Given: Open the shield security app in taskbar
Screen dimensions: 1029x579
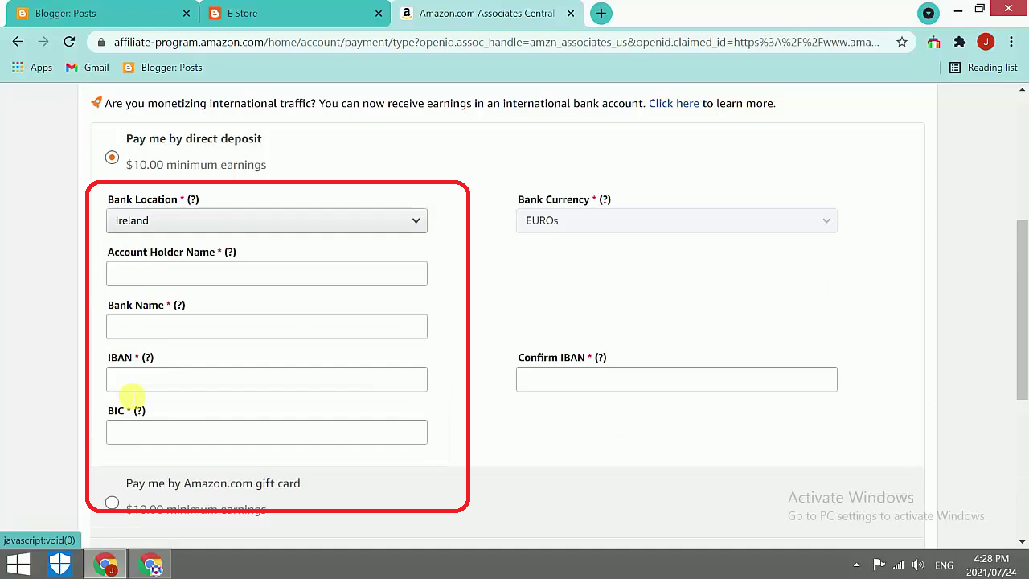Looking at the screenshot, I should pos(60,565).
